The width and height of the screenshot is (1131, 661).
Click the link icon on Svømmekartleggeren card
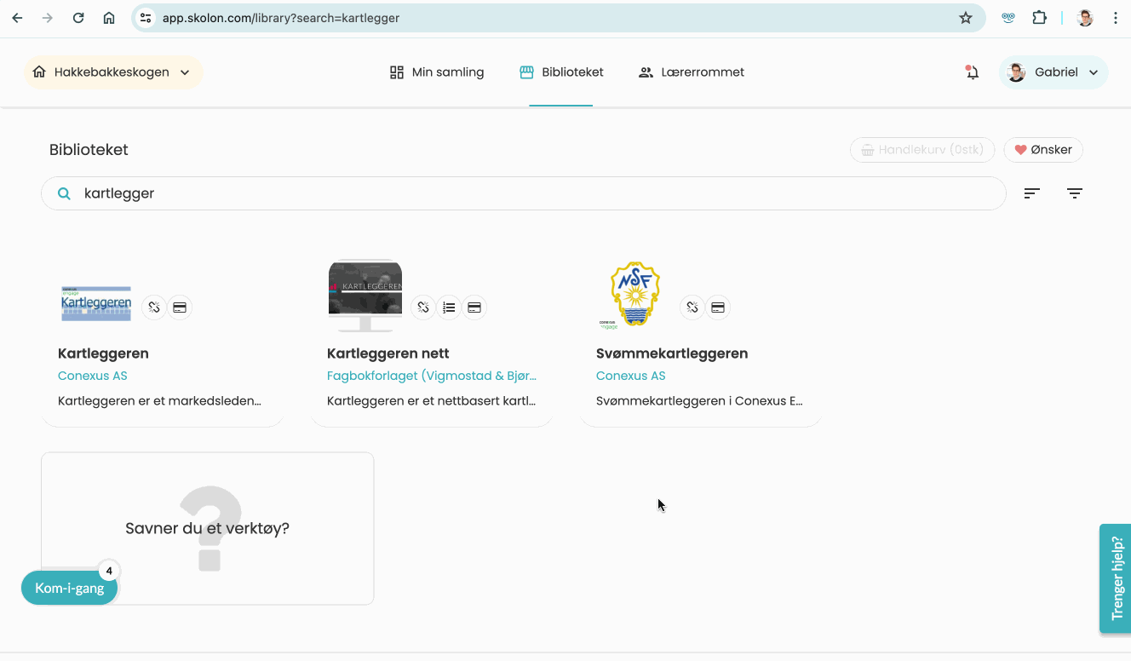pyautogui.click(x=692, y=308)
